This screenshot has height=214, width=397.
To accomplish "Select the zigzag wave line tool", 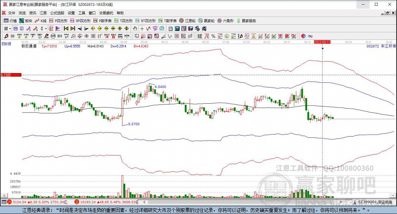I will pyautogui.click(x=170, y=36).
